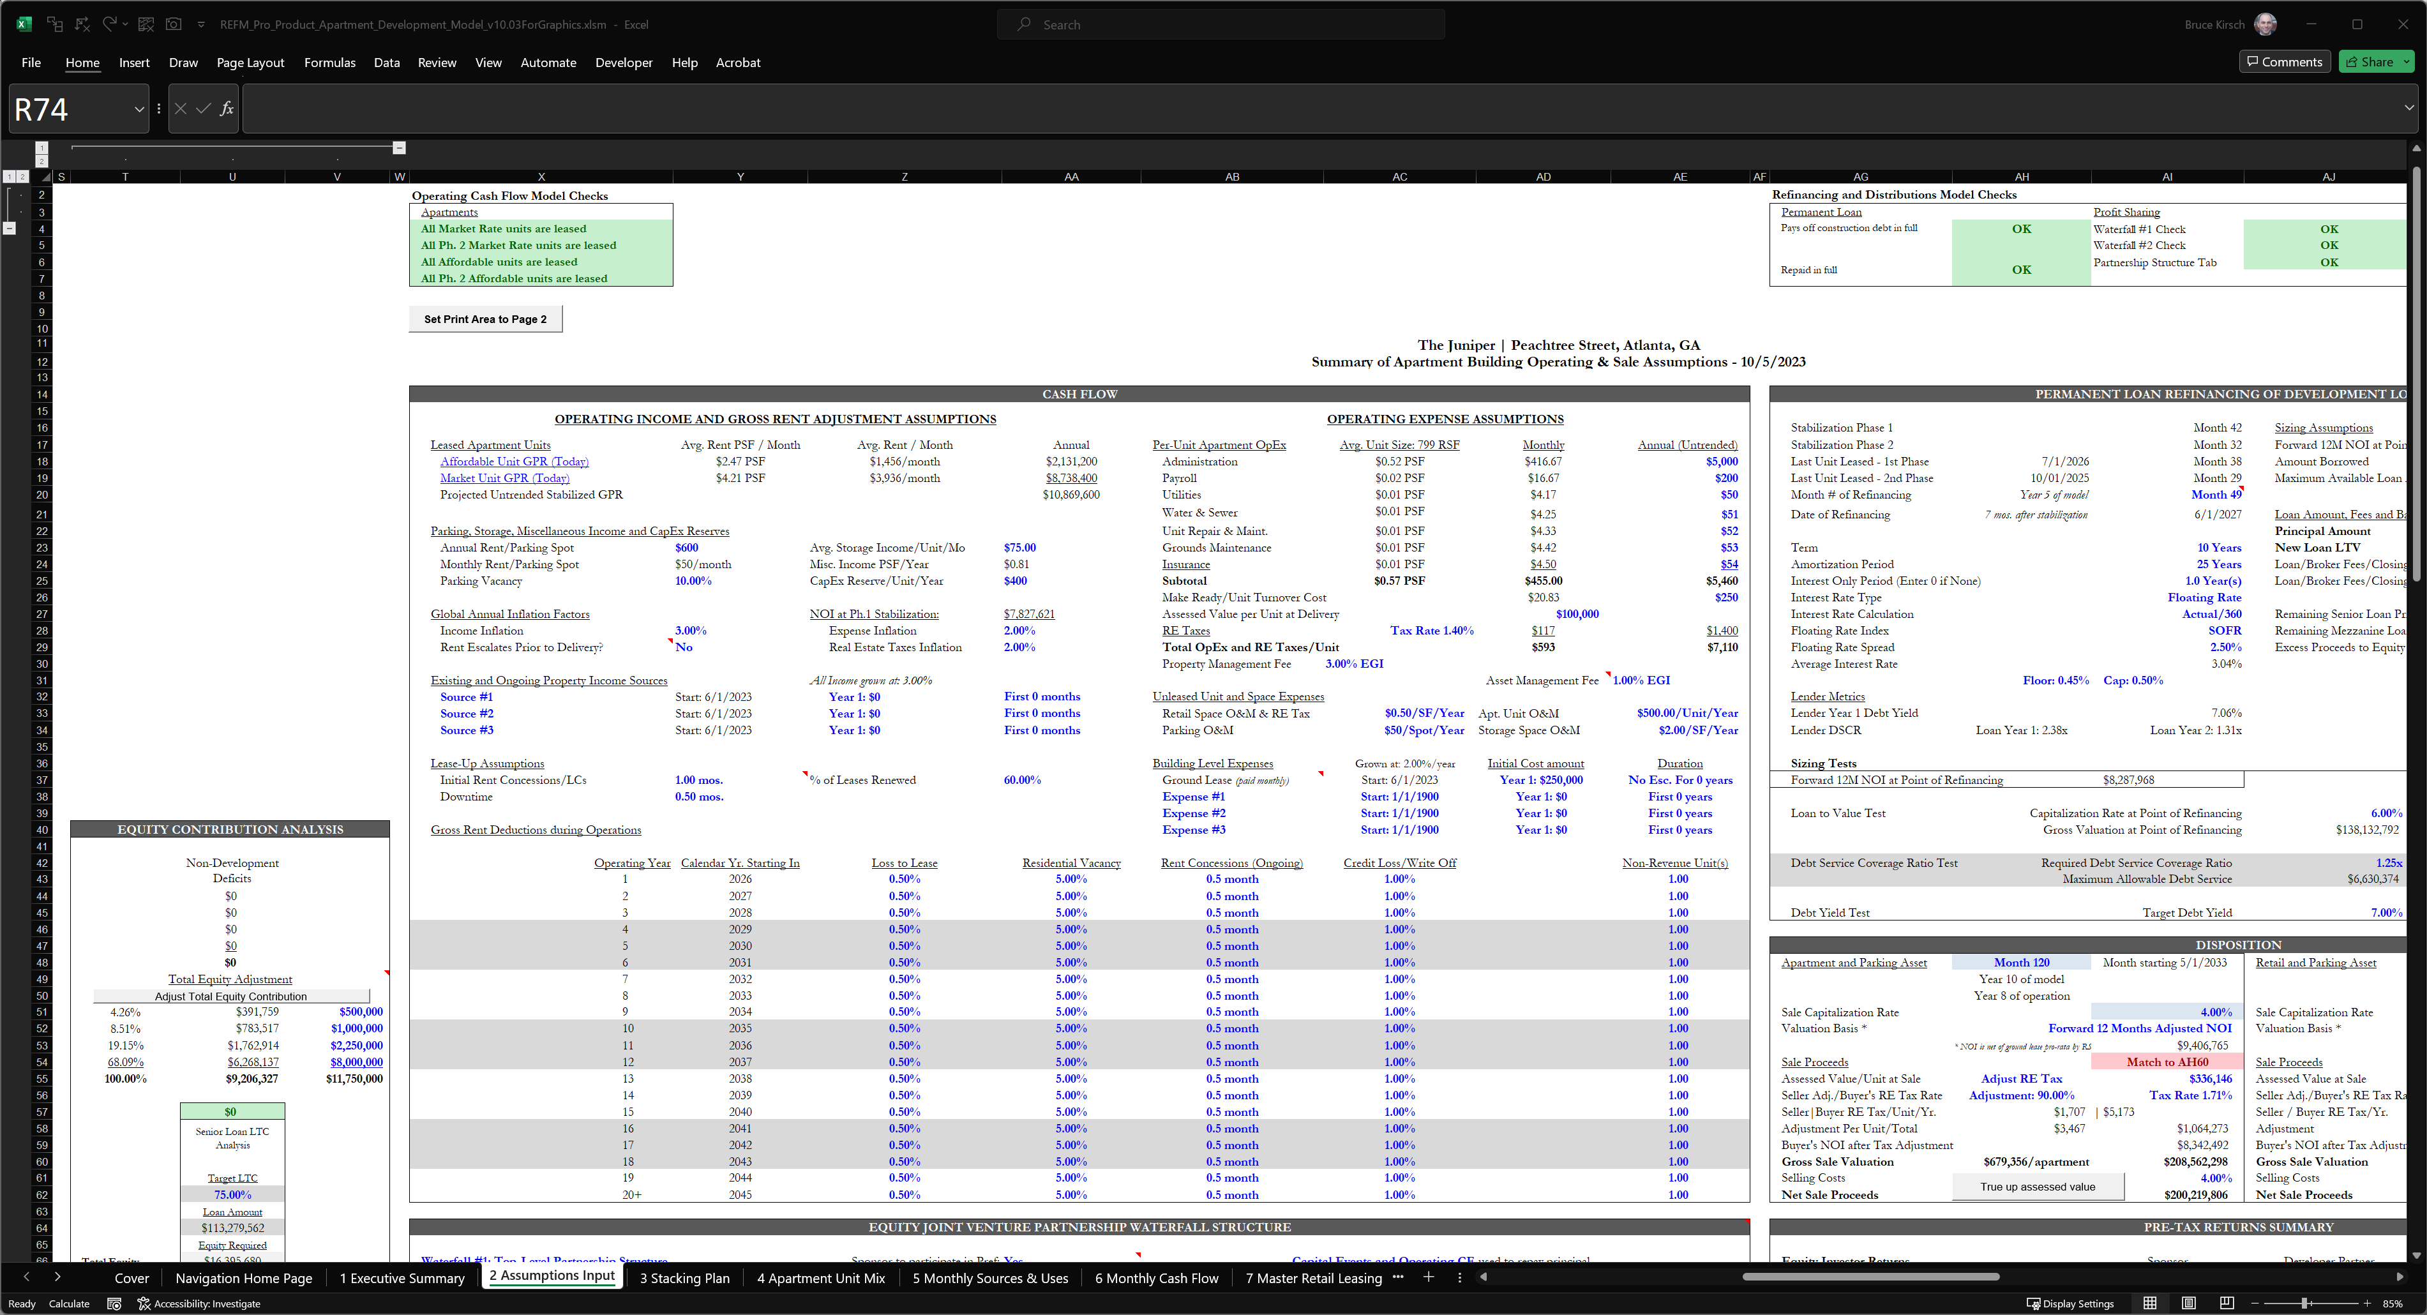This screenshot has width=2427, height=1315.
Task: Click the True up assessed value button
Action: tap(2038, 1187)
